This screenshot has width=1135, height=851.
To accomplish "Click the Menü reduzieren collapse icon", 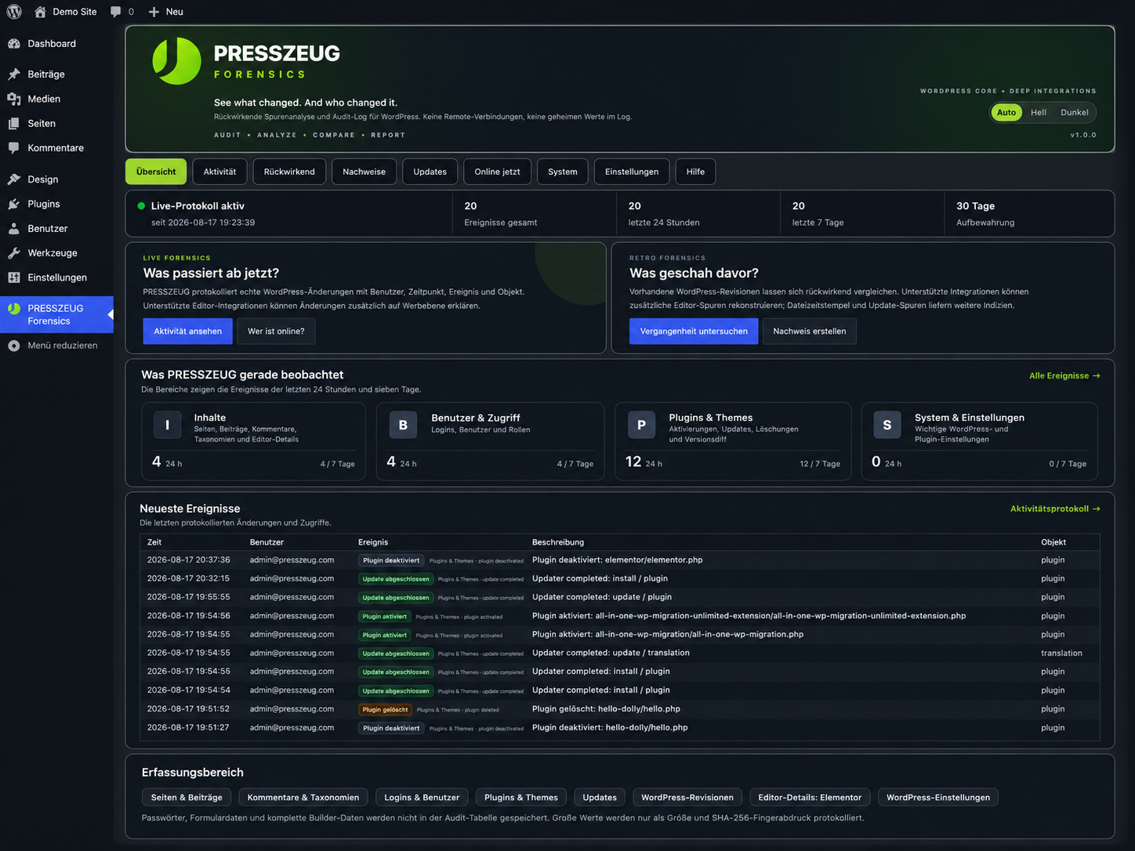I will [x=14, y=346].
